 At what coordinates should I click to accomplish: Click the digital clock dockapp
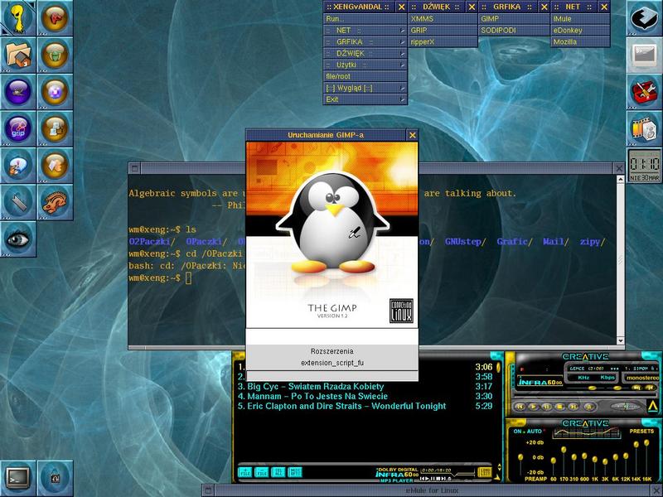[x=644, y=165]
